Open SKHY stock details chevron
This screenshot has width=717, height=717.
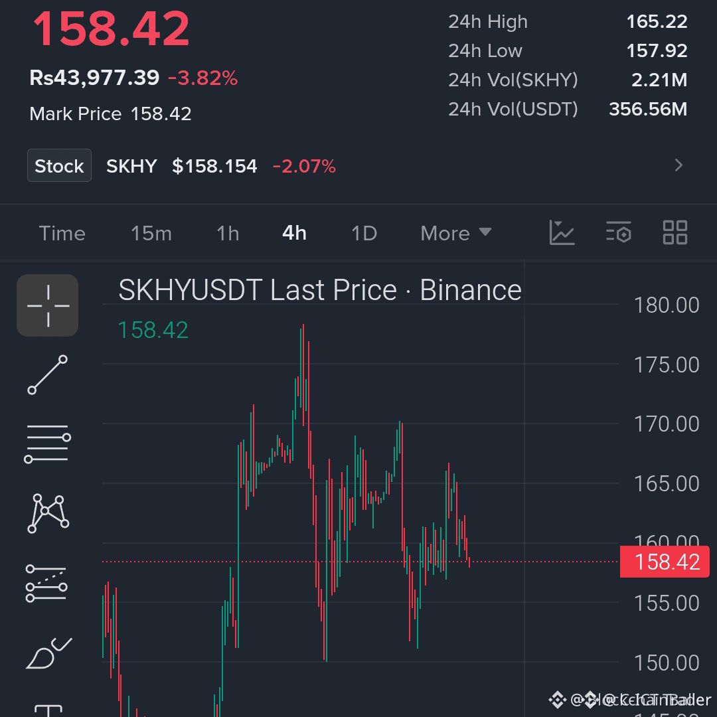pyautogui.click(x=678, y=165)
